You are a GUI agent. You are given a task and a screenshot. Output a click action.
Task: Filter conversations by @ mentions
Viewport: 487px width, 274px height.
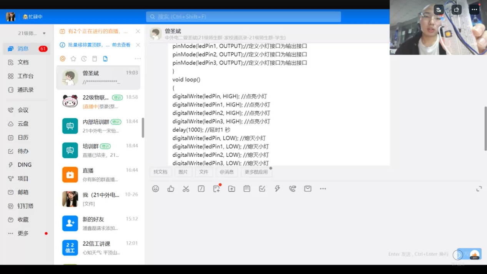pos(63,59)
